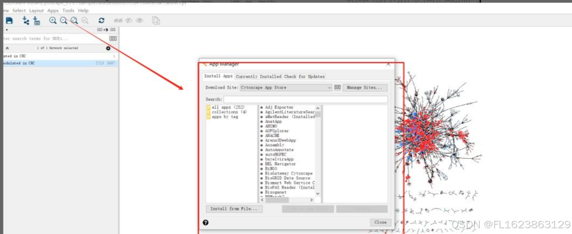The height and width of the screenshot is (234, 572).
Task: Click the Save Session toolbar icon
Action: click(9, 20)
